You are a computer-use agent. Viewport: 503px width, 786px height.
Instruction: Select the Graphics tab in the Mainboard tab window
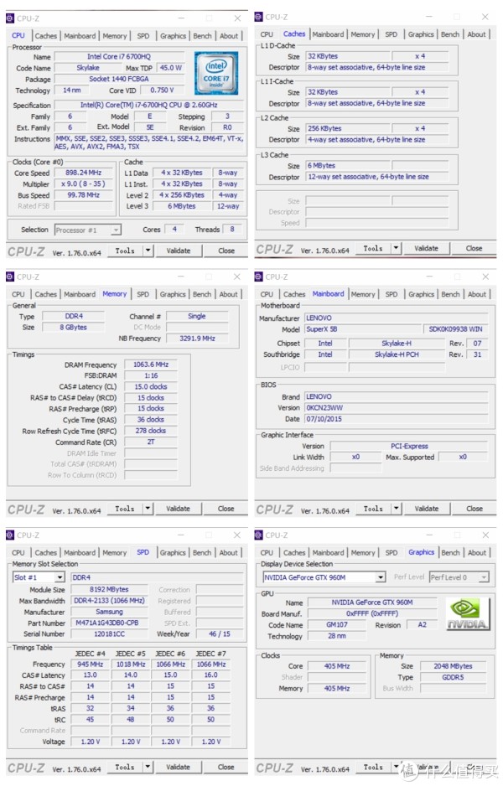(x=421, y=294)
